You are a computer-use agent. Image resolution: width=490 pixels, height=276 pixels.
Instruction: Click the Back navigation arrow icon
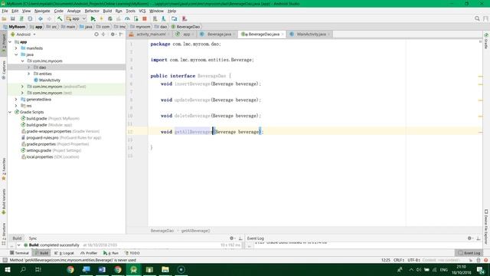pyautogui.click(x=41, y=18)
